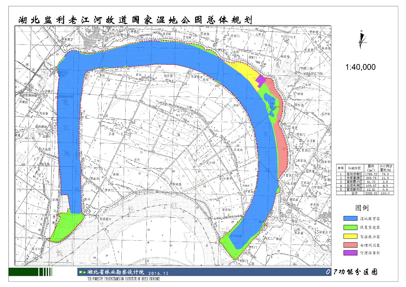Viewport: 406px width, 287px height.
Task: Click the scale text 1:40,000
Action: [361, 67]
